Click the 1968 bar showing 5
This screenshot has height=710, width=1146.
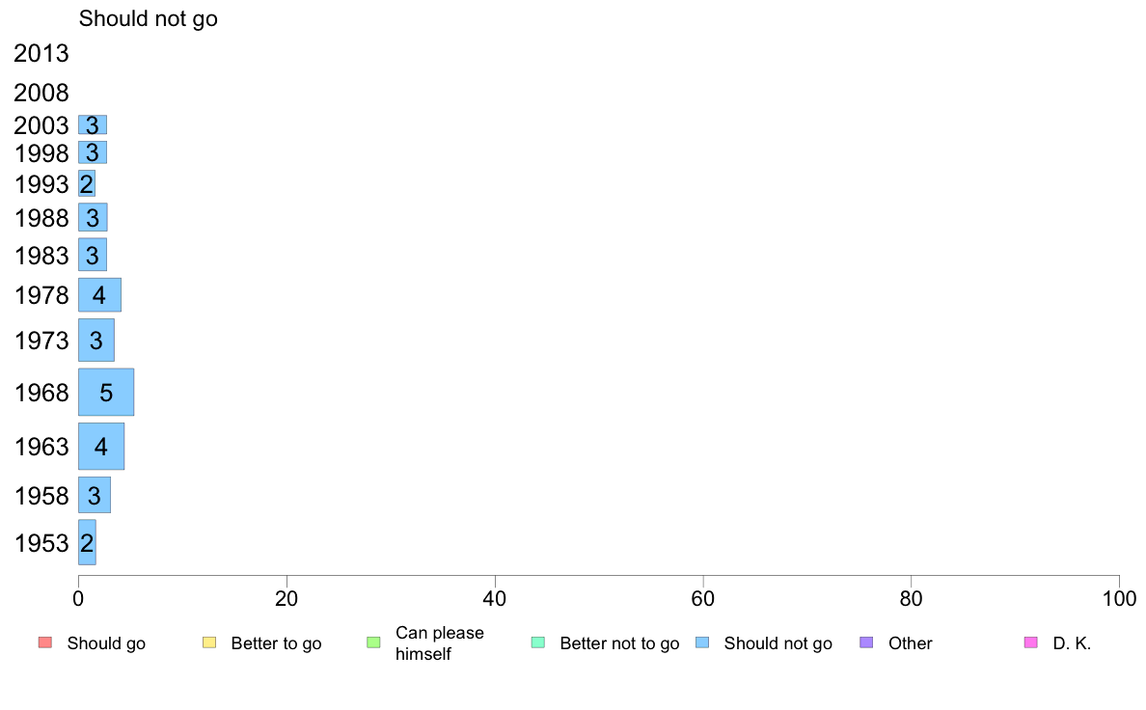point(106,392)
